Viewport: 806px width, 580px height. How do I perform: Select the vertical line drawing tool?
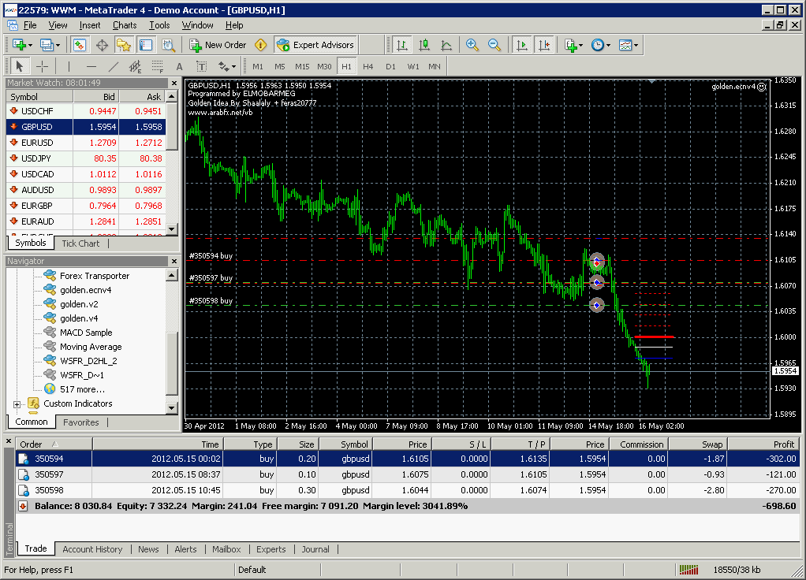tap(69, 66)
